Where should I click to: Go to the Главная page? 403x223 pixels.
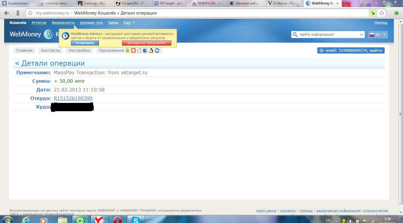[x=24, y=51]
